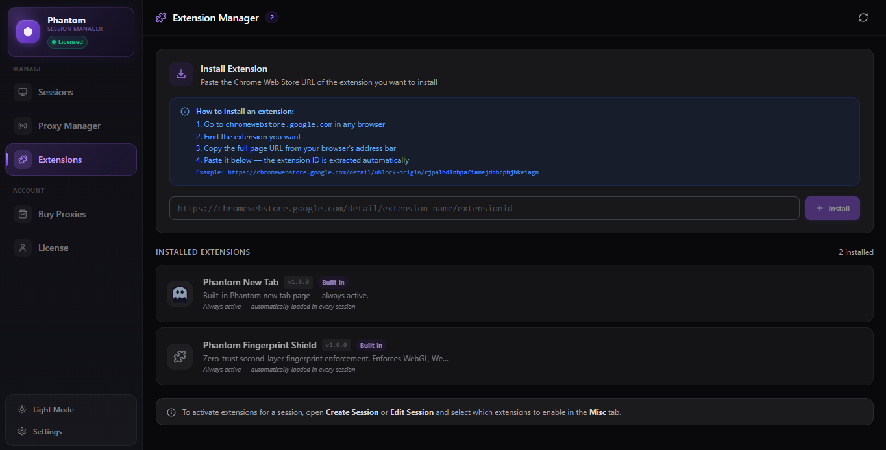Click the extension count badge showing 2

(271, 18)
